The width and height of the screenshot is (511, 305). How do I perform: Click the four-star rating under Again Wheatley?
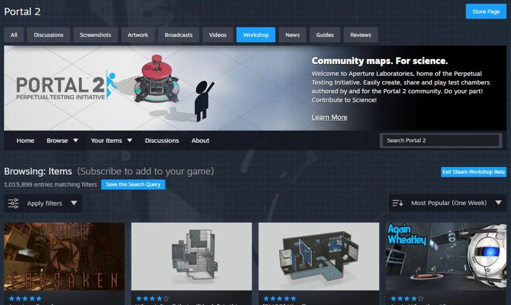tap(406, 298)
